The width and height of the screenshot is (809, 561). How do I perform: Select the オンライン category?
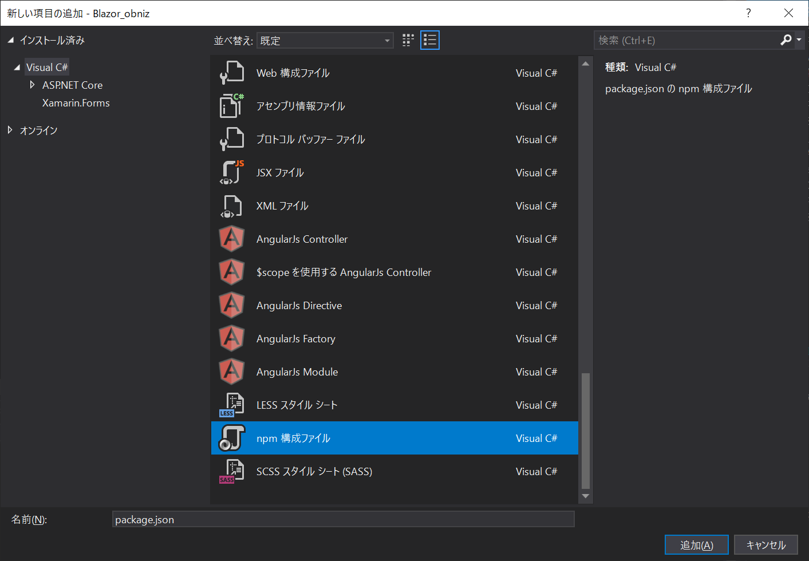(39, 131)
